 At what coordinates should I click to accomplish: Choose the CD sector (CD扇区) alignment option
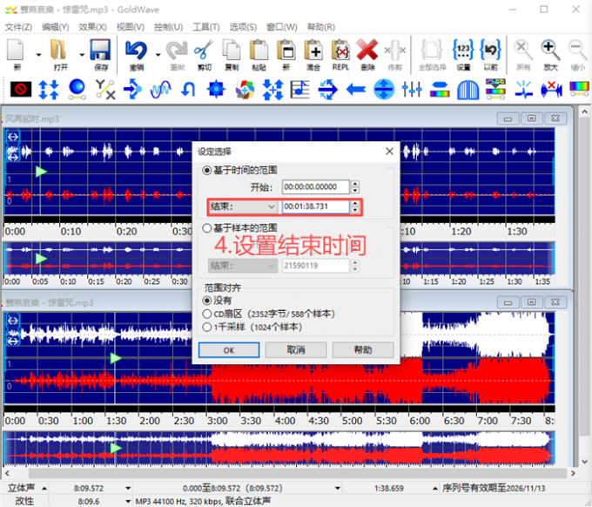coord(207,314)
